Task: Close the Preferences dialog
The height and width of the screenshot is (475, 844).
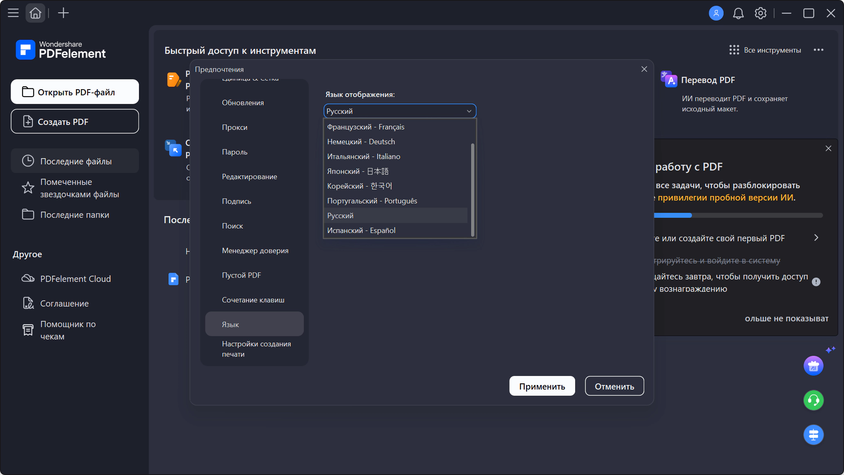Action: click(x=644, y=69)
